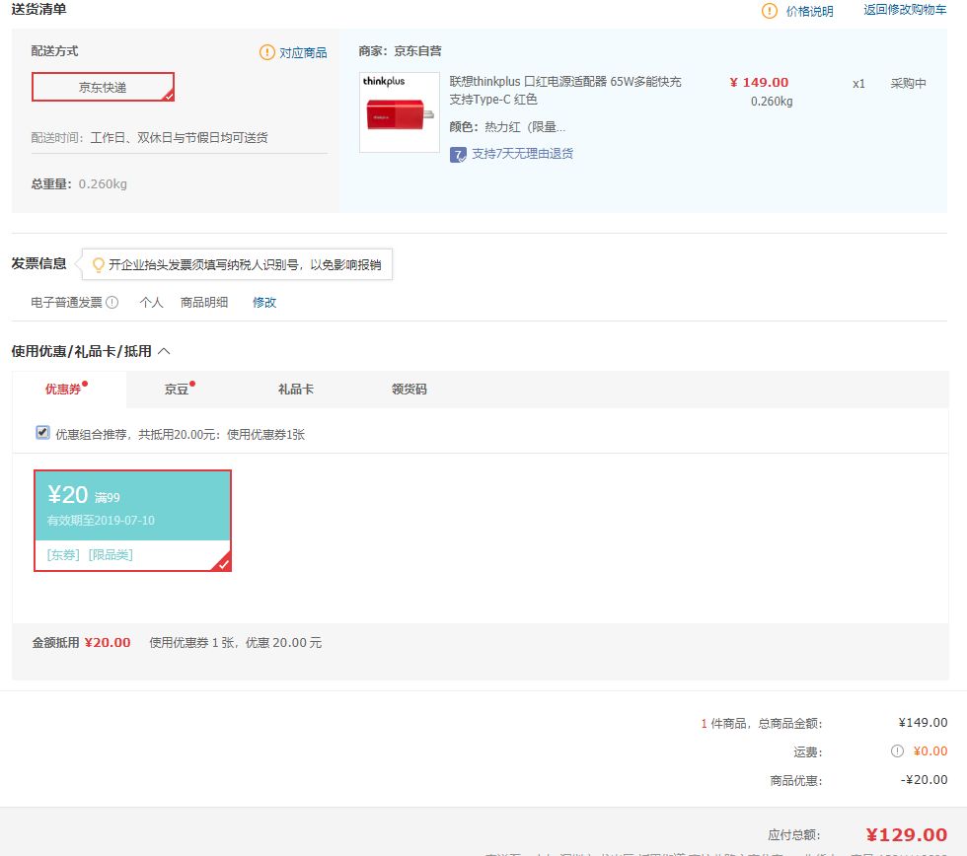967x856 pixels.
Task: Click the 采购中 status text
Action: pos(909,83)
